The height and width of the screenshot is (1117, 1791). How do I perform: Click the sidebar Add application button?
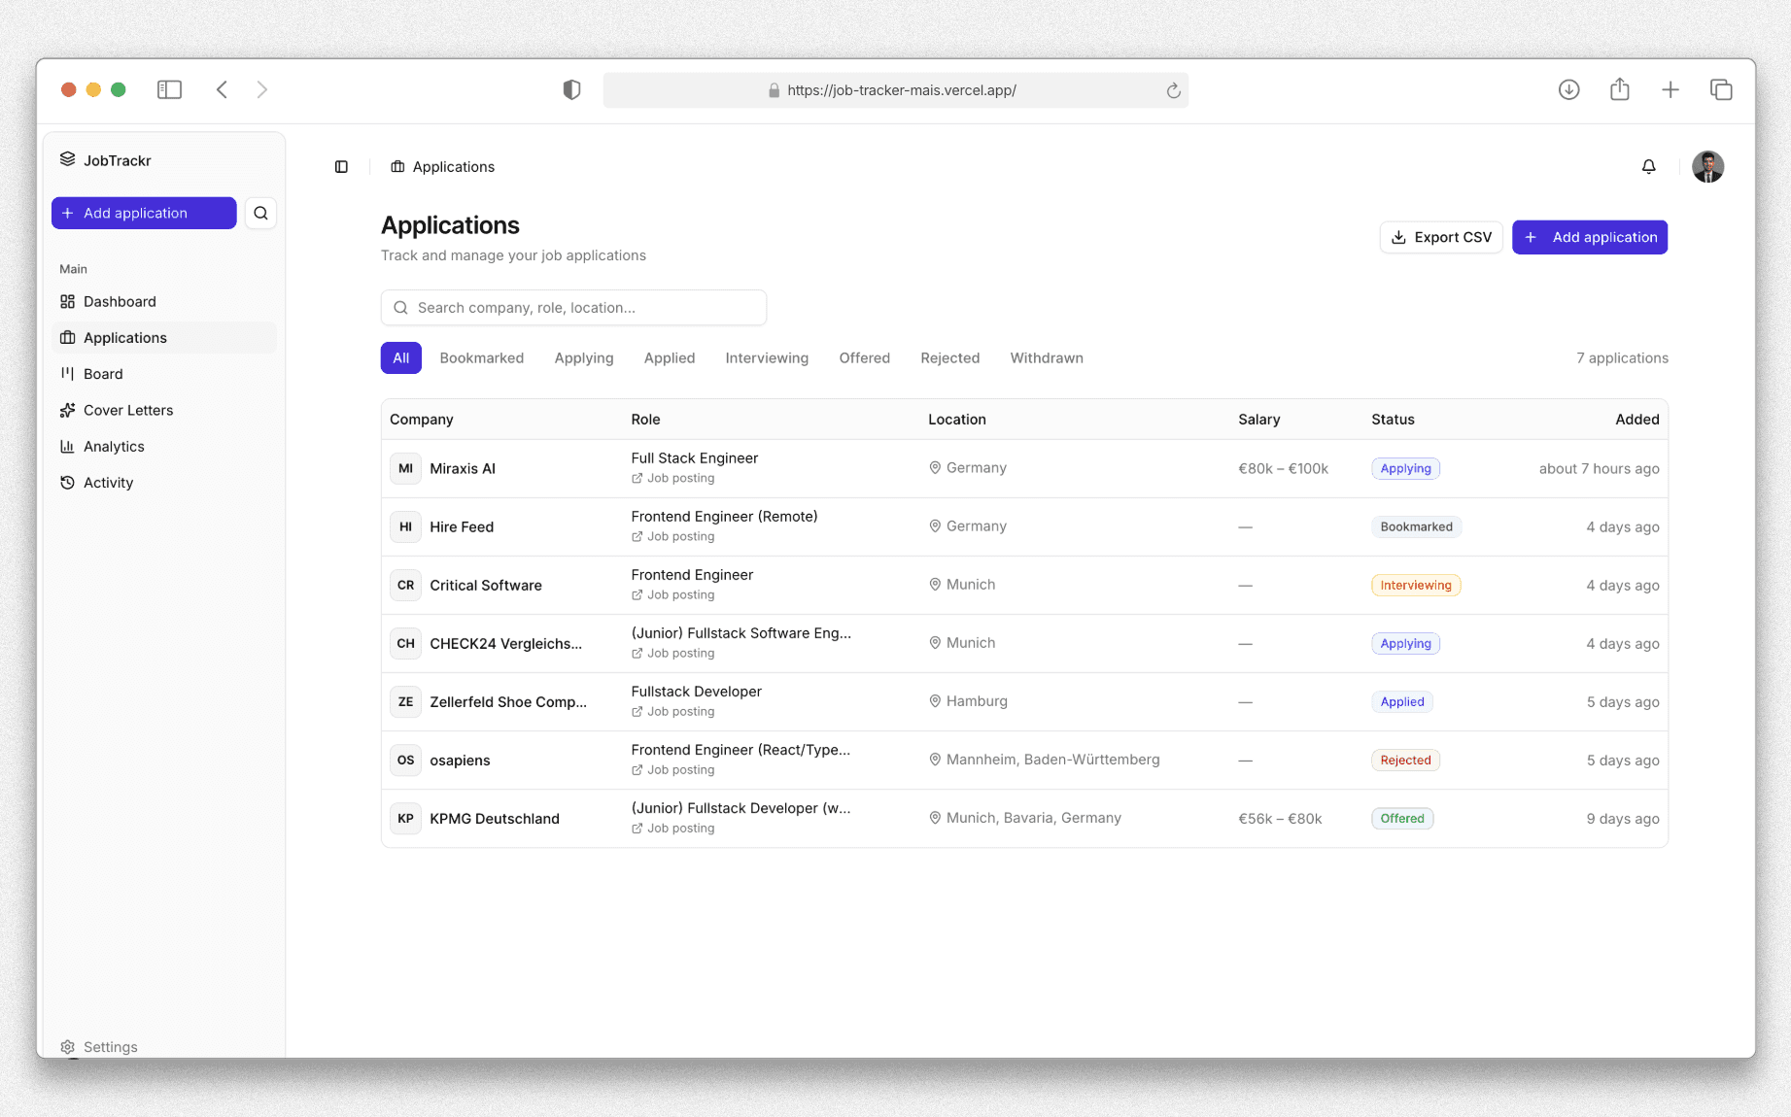click(144, 213)
